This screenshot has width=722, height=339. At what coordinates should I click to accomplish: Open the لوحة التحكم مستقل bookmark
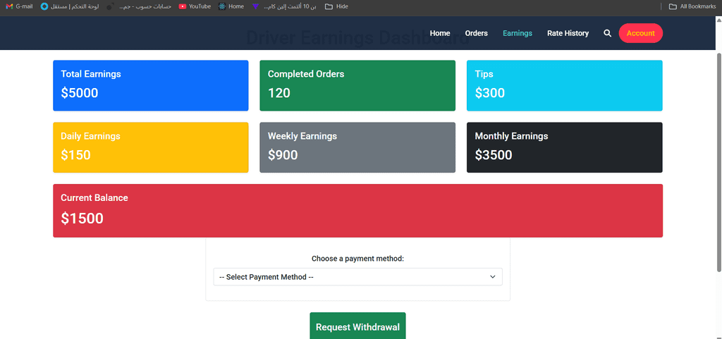click(70, 6)
